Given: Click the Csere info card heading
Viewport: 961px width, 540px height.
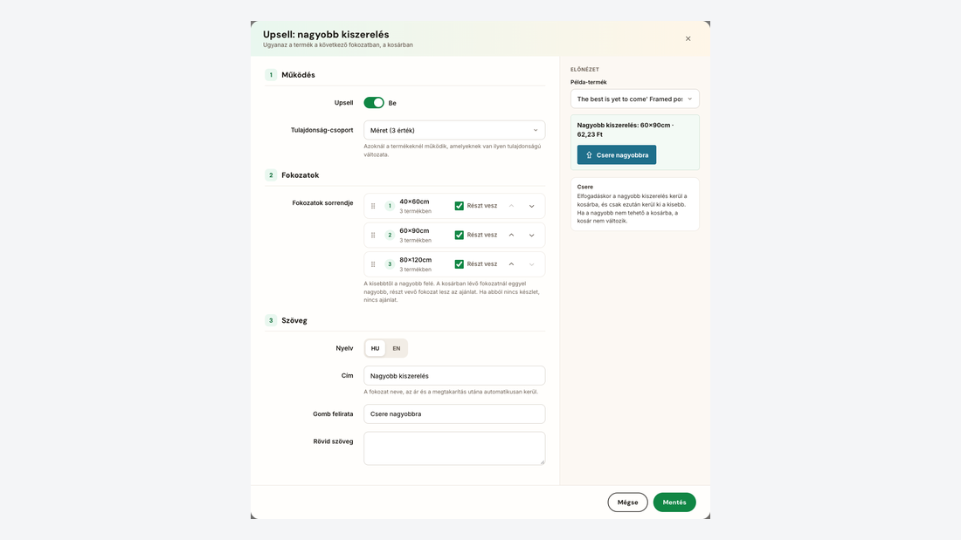Looking at the screenshot, I should pyautogui.click(x=584, y=187).
